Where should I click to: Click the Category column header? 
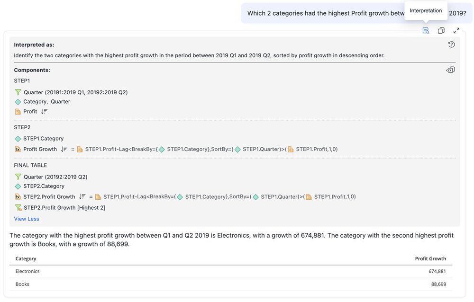click(x=26, y=258)
